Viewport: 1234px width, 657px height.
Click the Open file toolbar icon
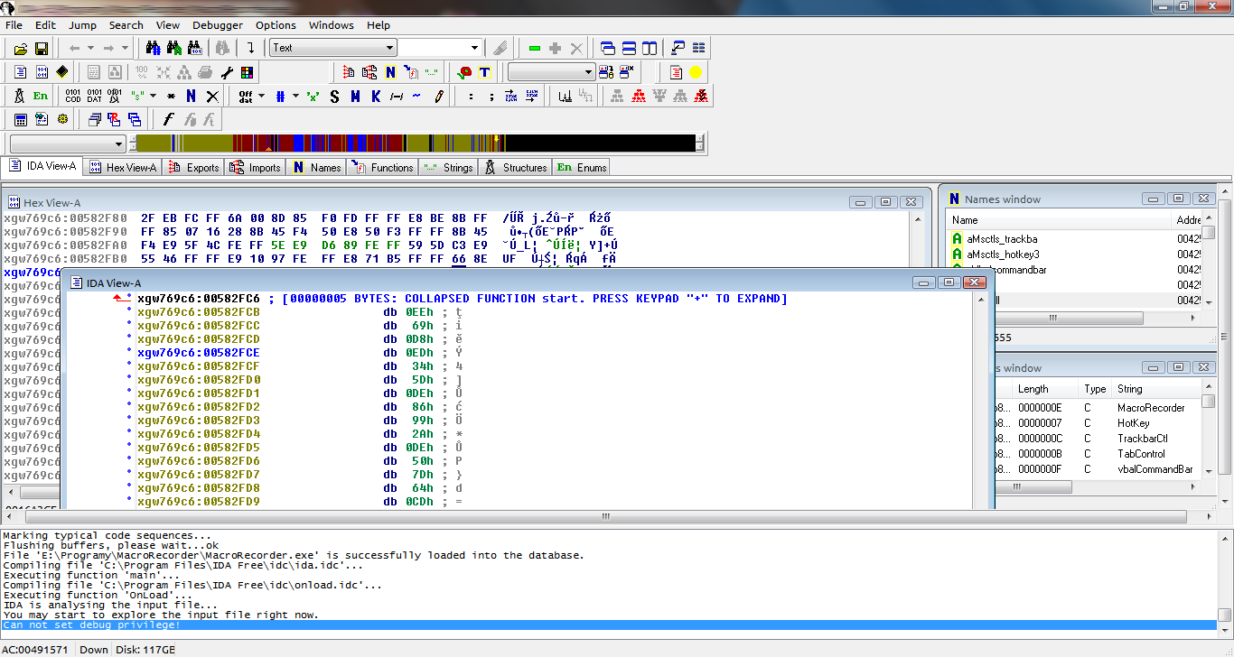pyautogui.click(x=20, y=48)
